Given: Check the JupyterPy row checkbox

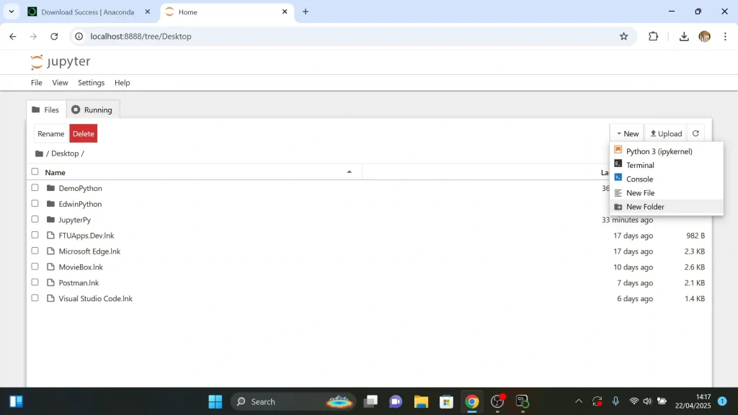Looking at the screenshot, I should point(35,219).
